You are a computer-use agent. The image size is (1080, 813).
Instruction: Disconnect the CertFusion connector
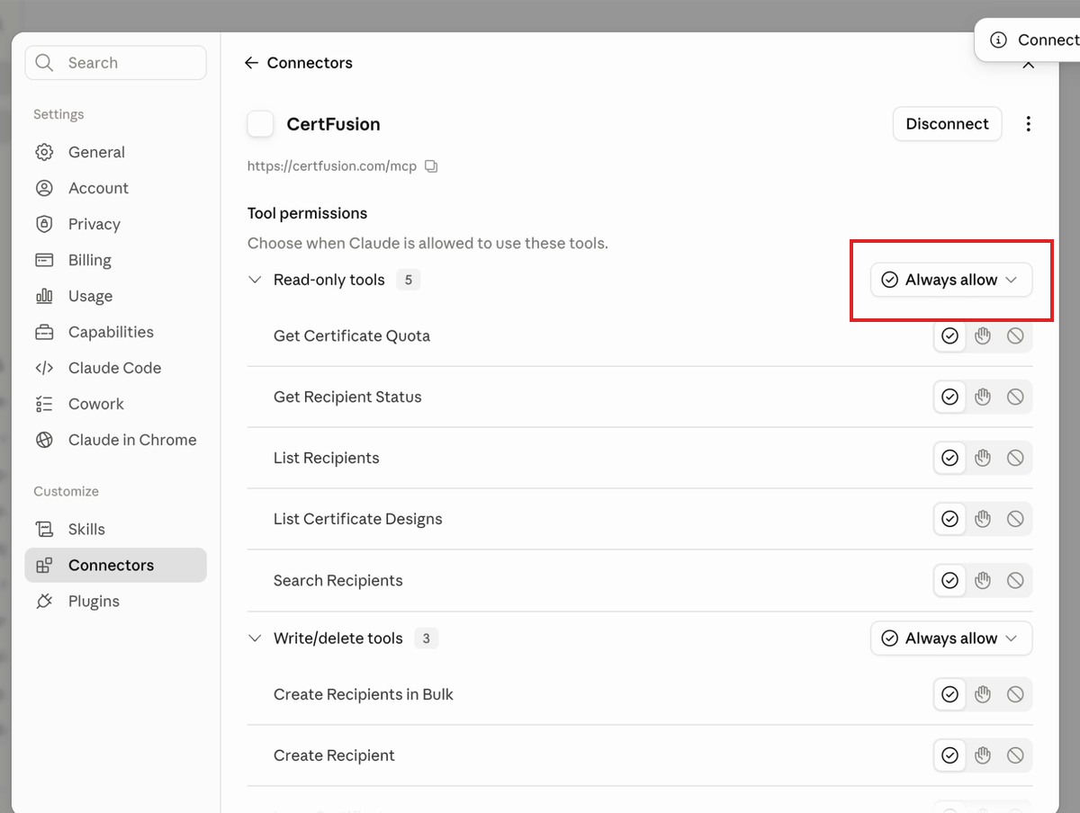[x=947, y=124]
